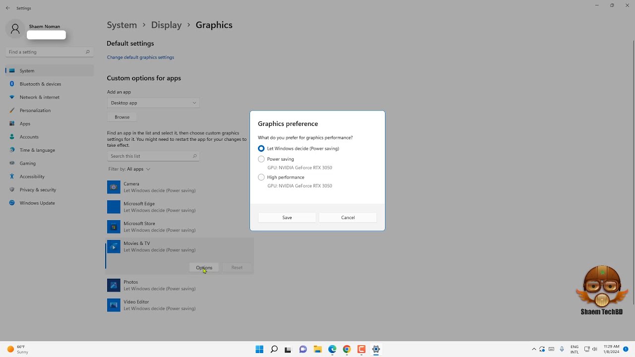This screenshot has width=635, height=357.
Task: Select Let Windows decide radio option
Action: coord(261,148)
